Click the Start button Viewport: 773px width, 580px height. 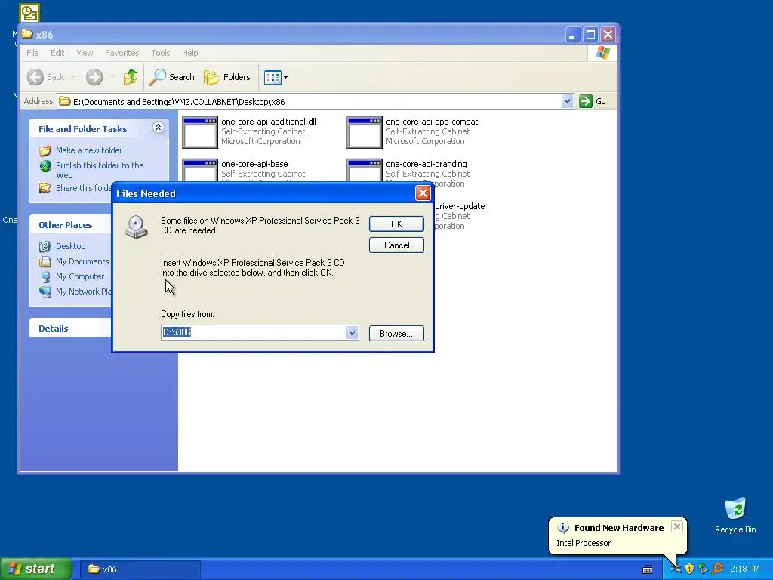click(36, 569)
